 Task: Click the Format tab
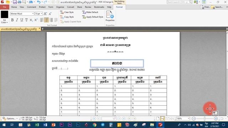(119, 7)
